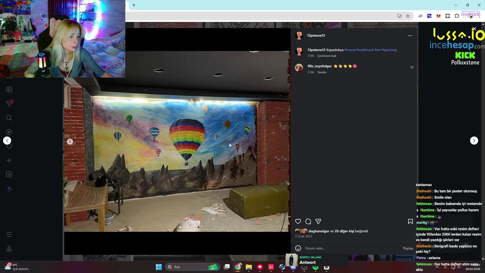Open emoji picker in comment box
This screenshot has width=485, height=273.
pos(298,248)
